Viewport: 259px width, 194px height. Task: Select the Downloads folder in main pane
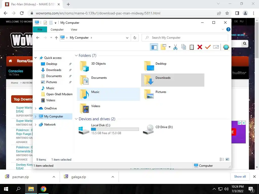point(173,80)
